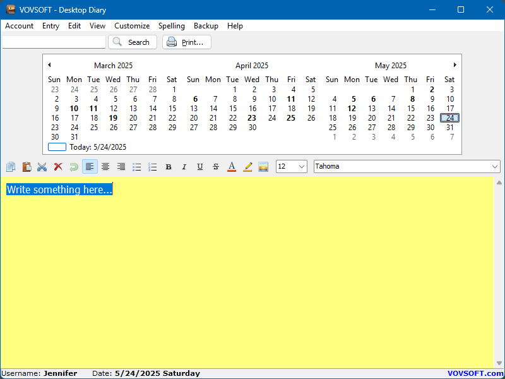Cut selected text with scissors icon
The width and height of the screenshot is (505, 379).
coord(42,167)
